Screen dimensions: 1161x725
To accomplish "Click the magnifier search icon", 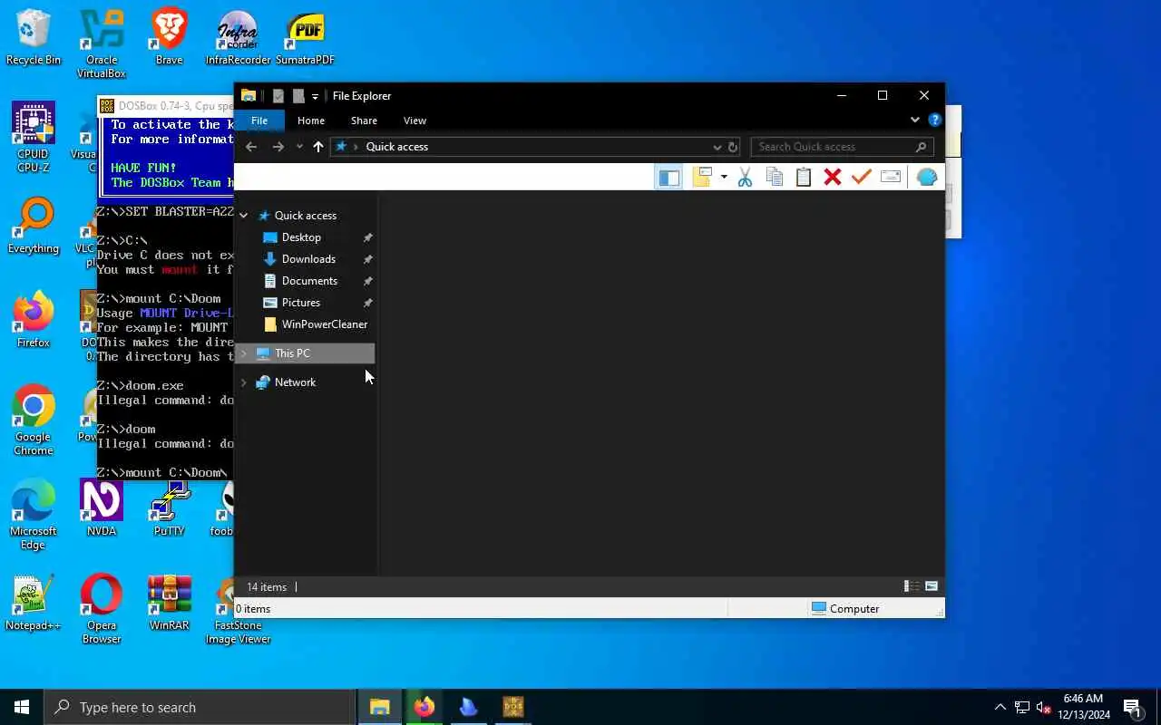I will click(921, 147).
